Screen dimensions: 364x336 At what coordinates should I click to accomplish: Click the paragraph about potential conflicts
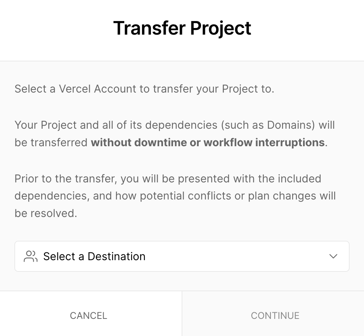pyautogui.click(x=175, y=196)
